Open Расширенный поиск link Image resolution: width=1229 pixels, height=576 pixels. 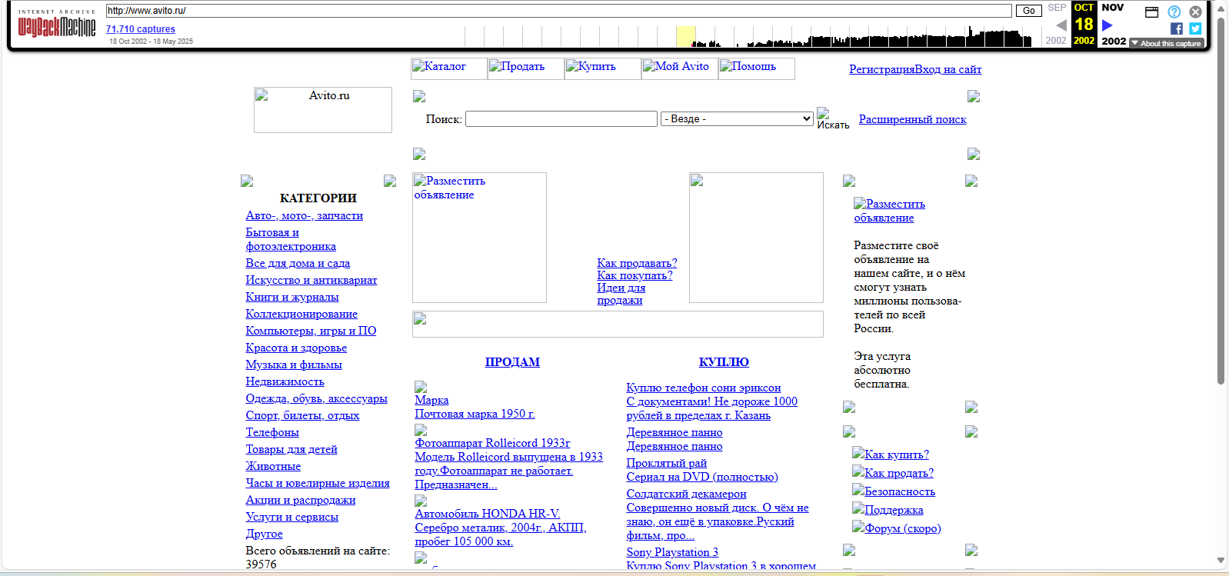(913, 119)
